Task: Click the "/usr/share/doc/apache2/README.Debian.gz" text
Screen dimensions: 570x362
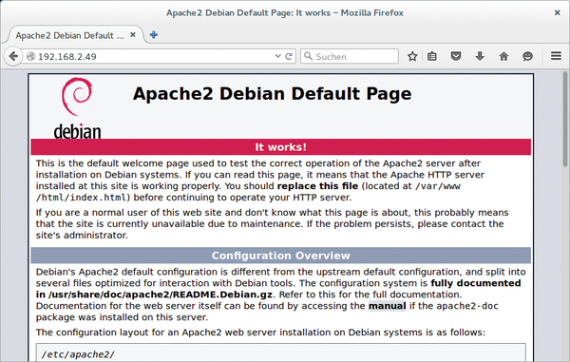Action: tap(161, 295)
